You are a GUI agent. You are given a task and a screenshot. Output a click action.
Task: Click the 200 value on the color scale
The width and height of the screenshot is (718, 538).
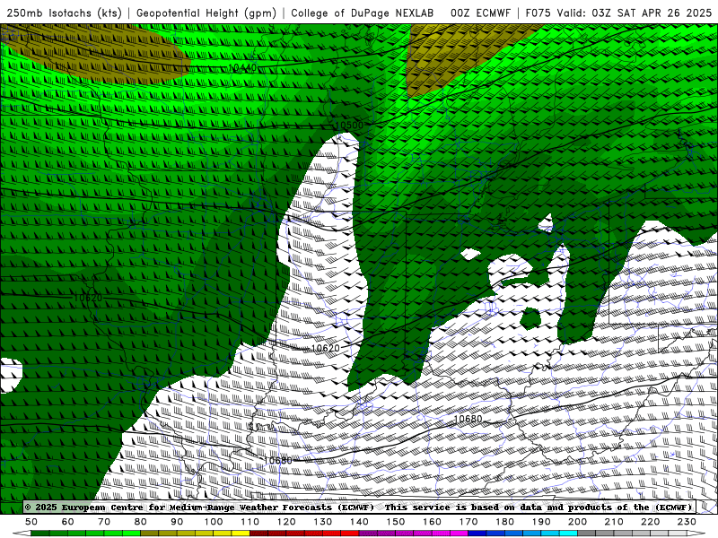pyautogui.click(x=577, y=522)
